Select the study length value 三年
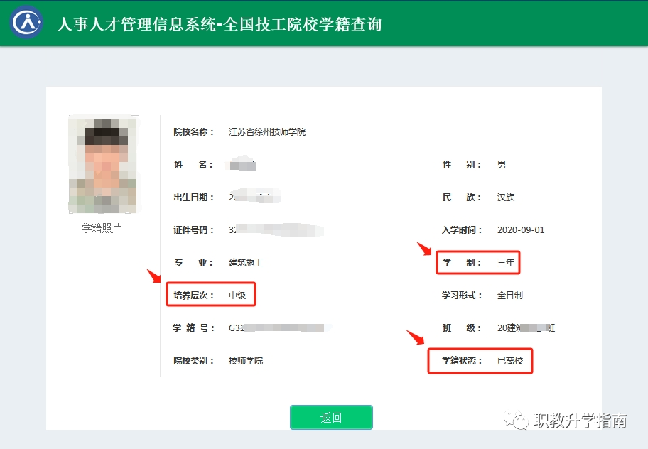The height and width of the screenshot is (449, 648). click(x=506, y=262)
